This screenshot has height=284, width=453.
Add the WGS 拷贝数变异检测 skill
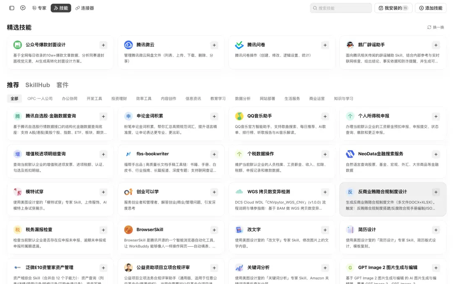pyautogui.click(x=325, y=192)
